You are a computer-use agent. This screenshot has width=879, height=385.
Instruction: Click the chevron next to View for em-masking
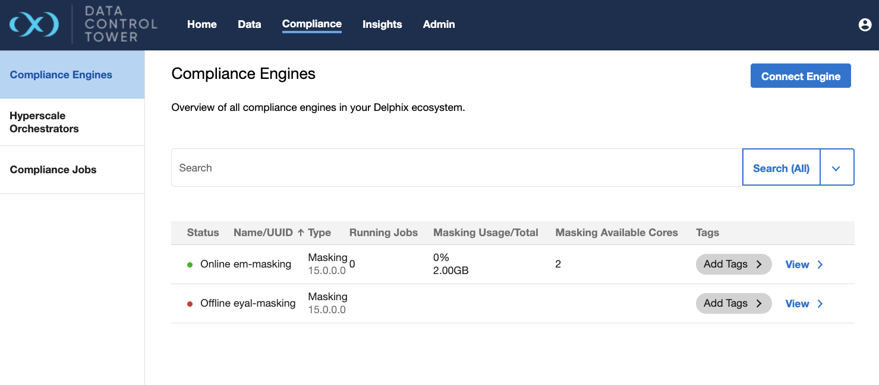coord(820,265)
